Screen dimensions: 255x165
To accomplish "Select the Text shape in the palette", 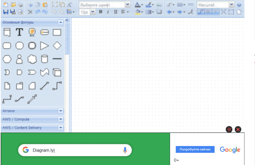I will [19, 32].
